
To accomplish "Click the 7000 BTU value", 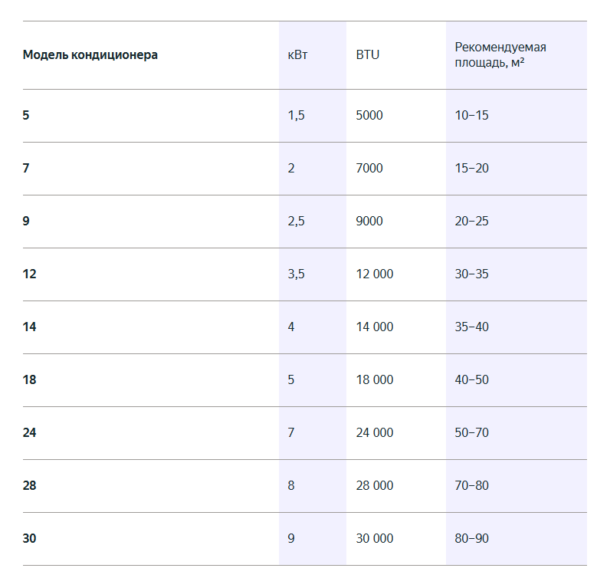I will pos(369,169).
